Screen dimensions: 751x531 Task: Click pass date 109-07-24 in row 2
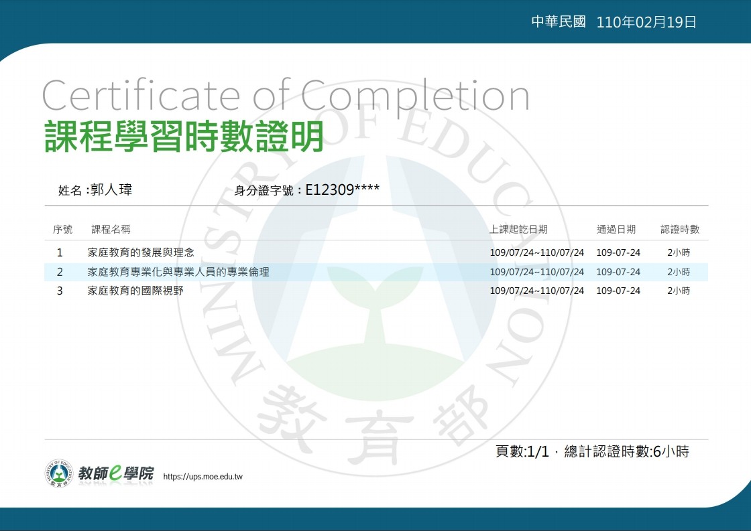pyautogui.click(x=618, y=272)
